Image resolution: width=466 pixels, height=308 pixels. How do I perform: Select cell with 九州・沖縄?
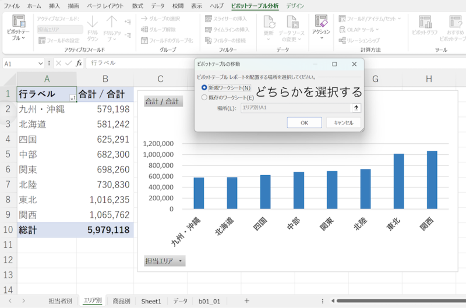click(47, 109)
